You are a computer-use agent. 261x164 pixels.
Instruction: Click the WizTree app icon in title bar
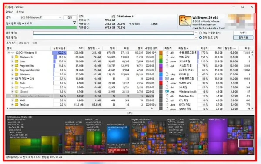pyautogui.click(x=7, y=7)
